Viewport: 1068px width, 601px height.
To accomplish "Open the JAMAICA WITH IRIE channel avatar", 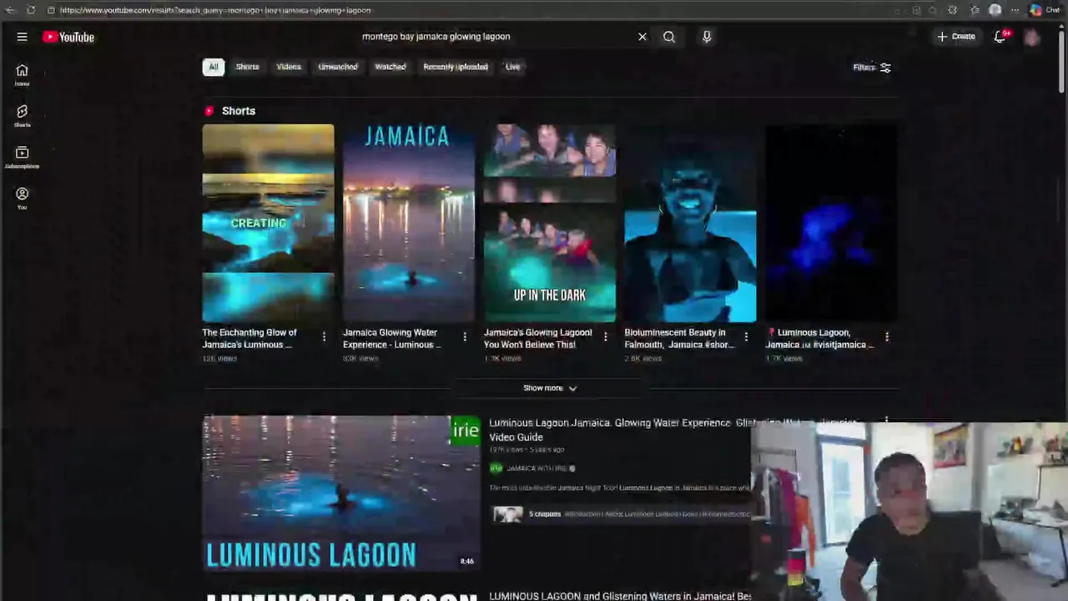I will (496, 468).
